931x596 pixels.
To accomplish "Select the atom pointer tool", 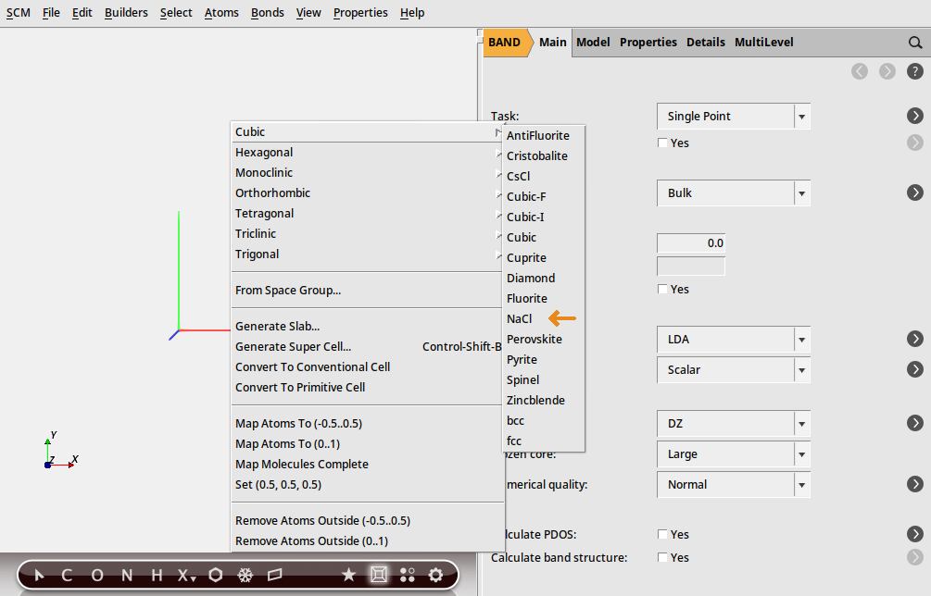I will (37, 575).
